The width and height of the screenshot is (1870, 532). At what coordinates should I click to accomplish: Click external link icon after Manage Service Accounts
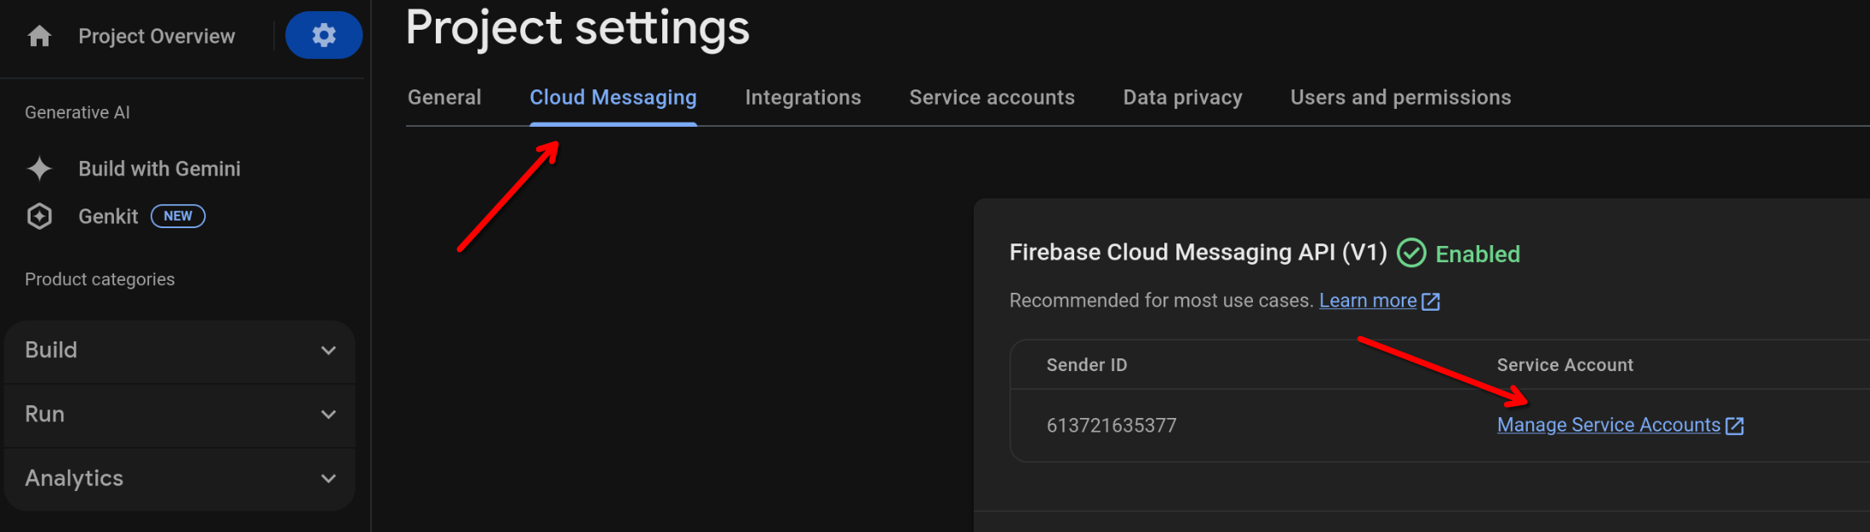pos(1735,426)
